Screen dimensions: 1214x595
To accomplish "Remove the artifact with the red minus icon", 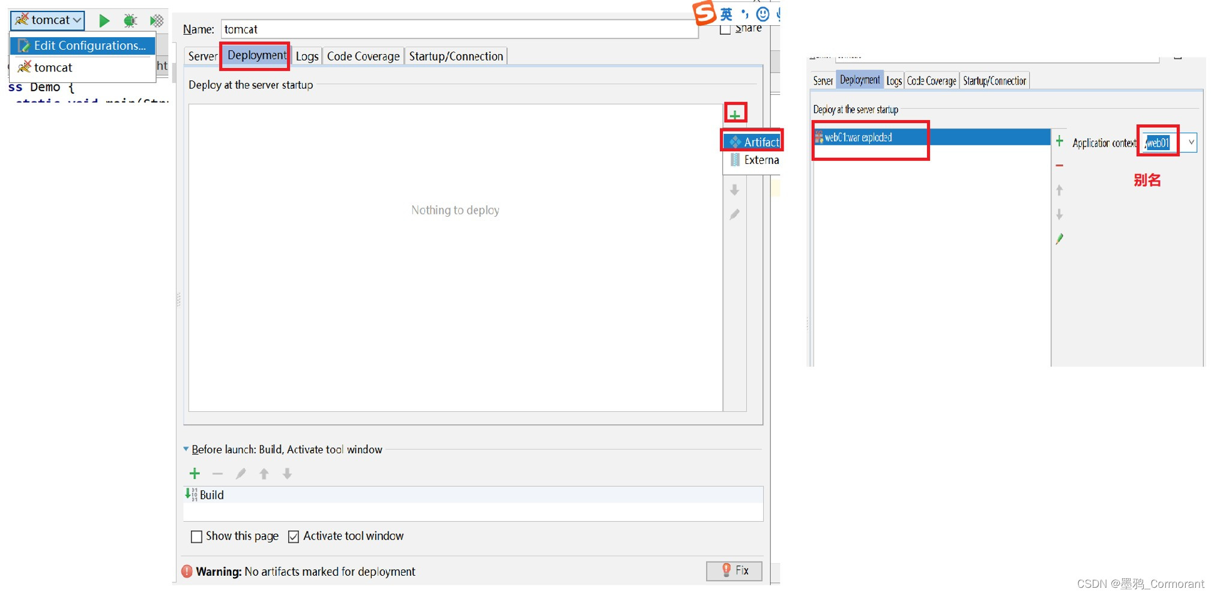I will point(1060,166).
